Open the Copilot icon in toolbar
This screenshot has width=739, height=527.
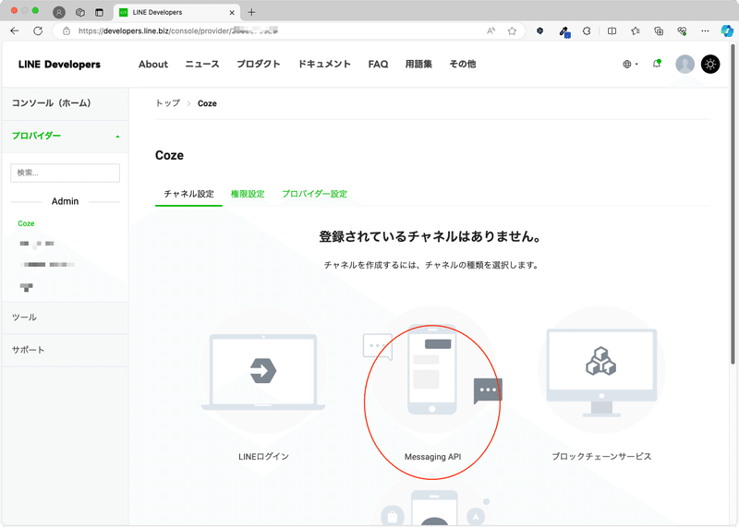click(x=727, y=31)
